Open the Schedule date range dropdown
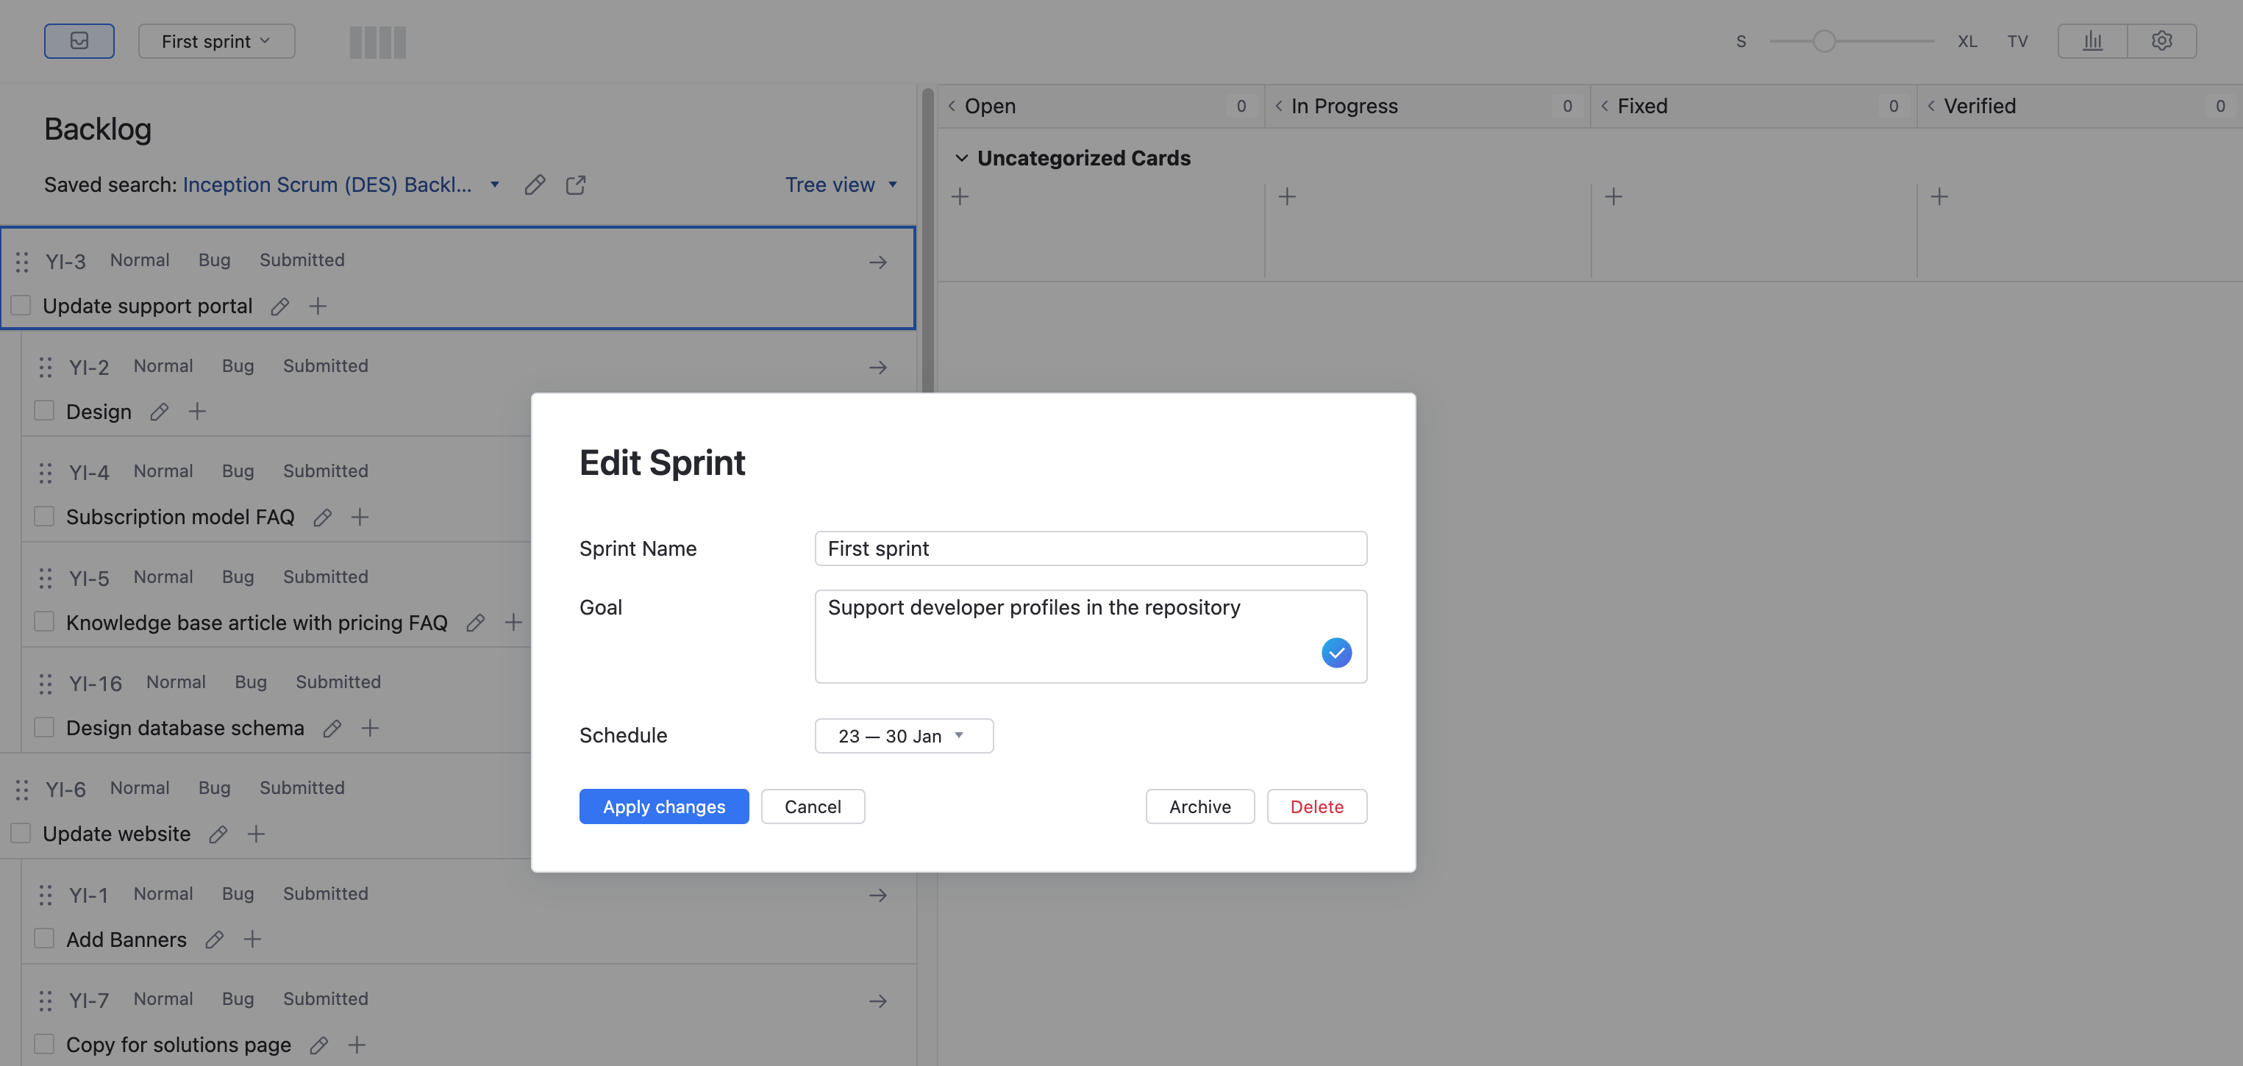This screenshot has width=2243, height=1066. (904, 735)
